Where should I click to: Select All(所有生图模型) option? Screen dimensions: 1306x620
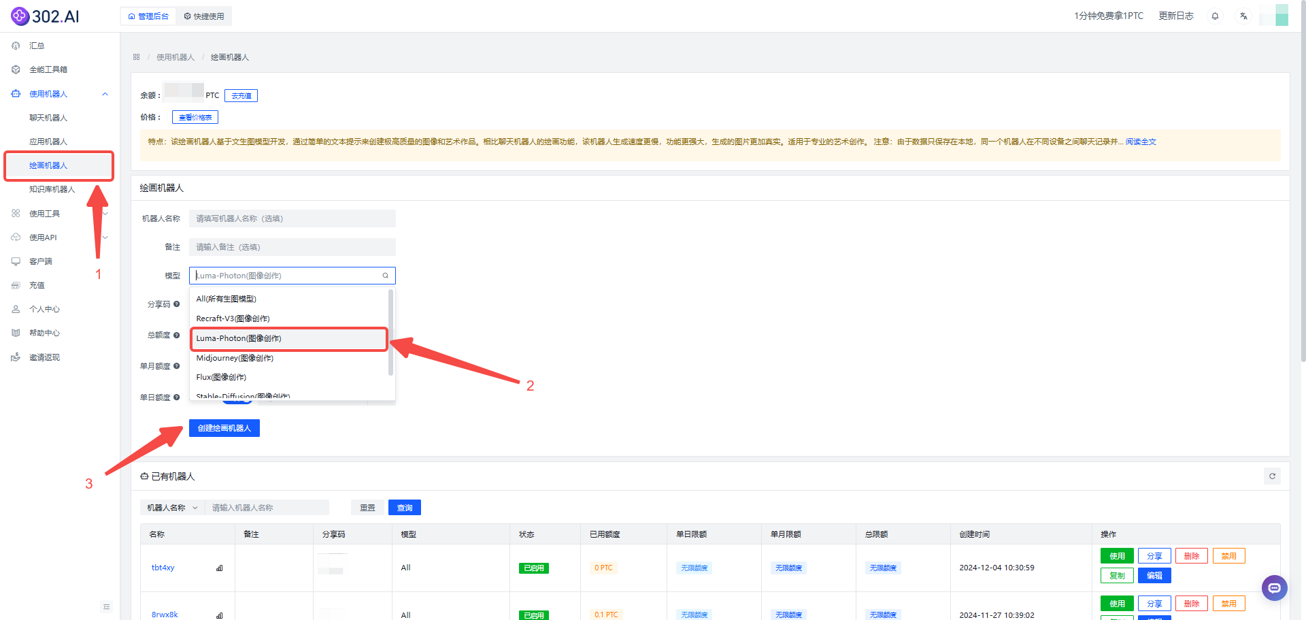[288, 299]
